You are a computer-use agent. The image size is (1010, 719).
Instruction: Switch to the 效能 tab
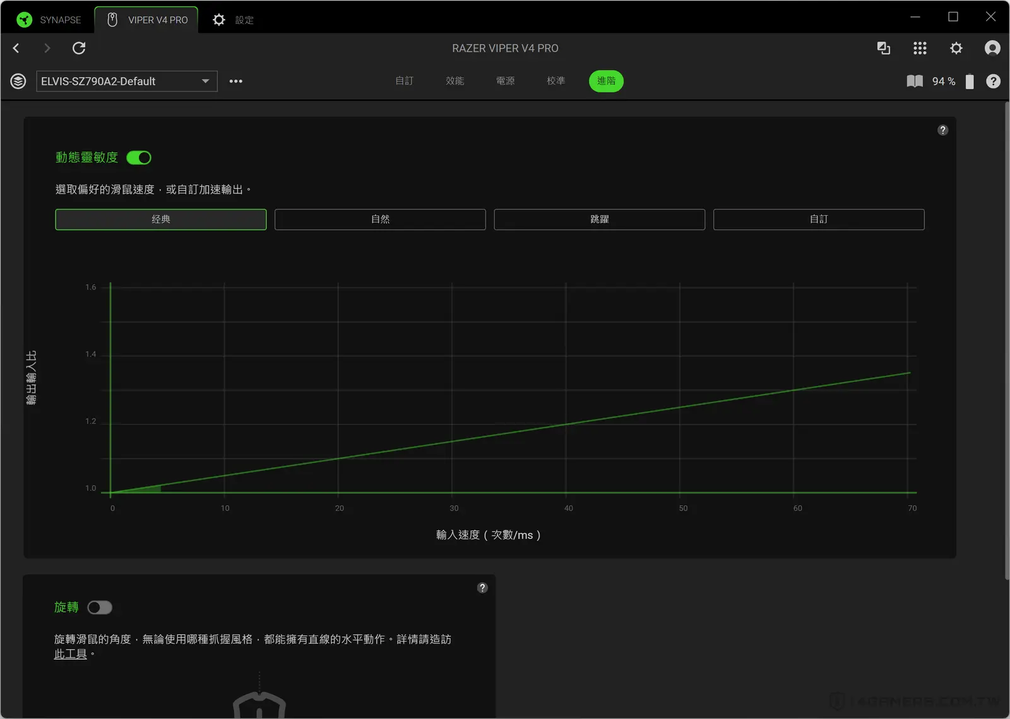click(454, 81)
